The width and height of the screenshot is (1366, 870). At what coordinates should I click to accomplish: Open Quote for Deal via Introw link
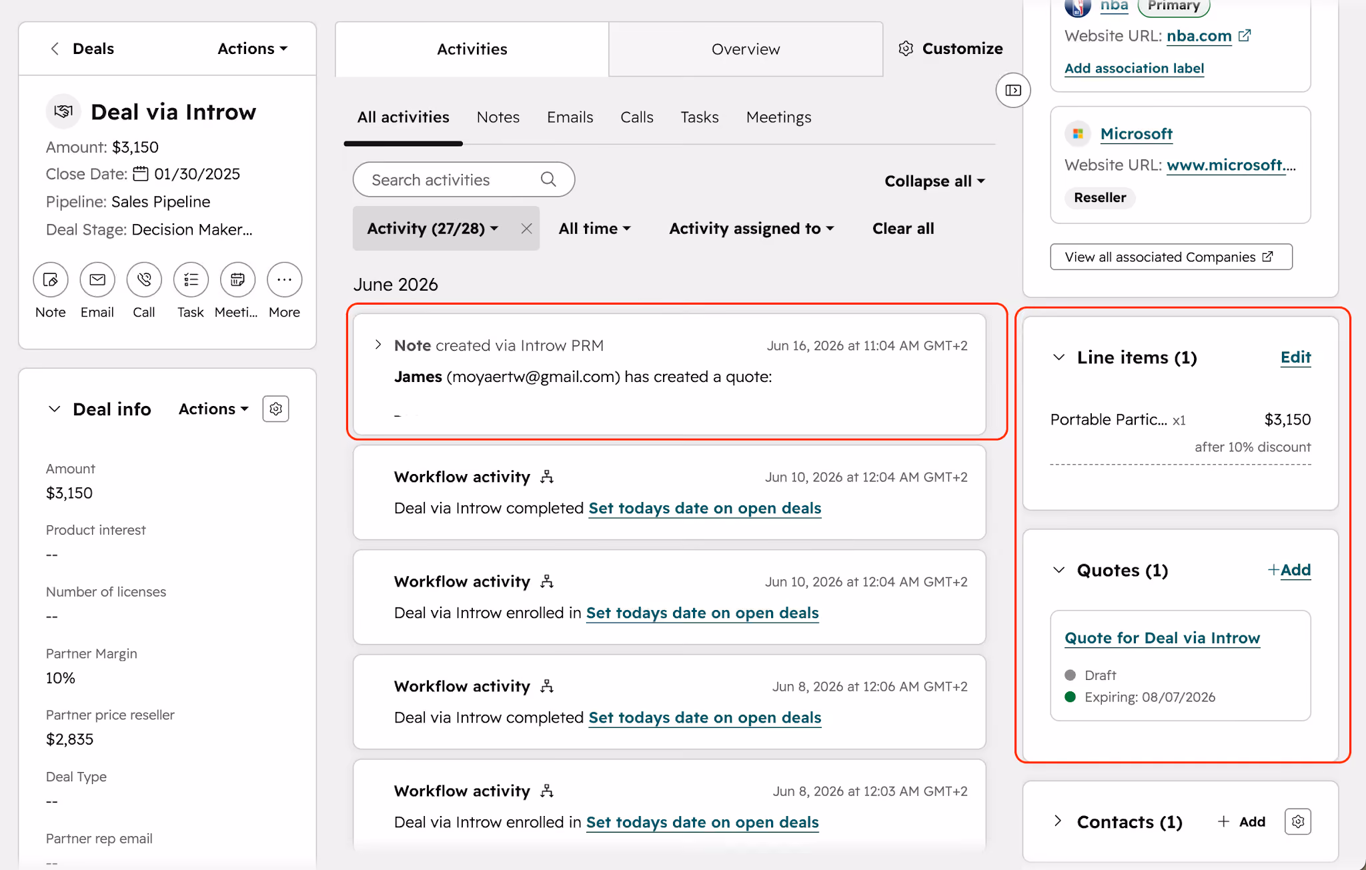[1163, 638]
